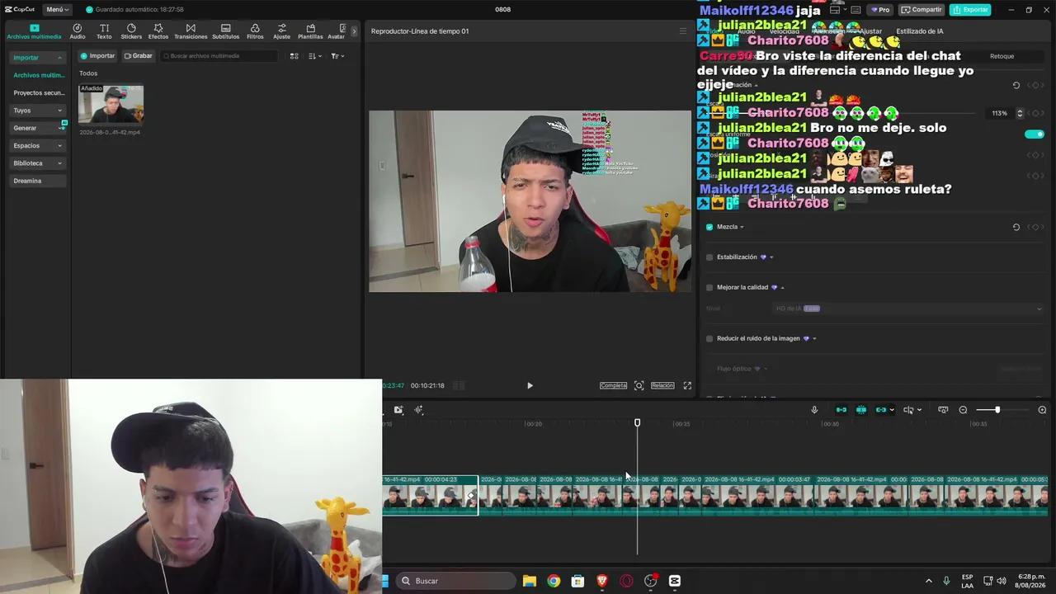Image resolution: width=1056 pixels, height=594 pixels.
Task: Click the Relación aspect ratio button
Action: point(662,385)
